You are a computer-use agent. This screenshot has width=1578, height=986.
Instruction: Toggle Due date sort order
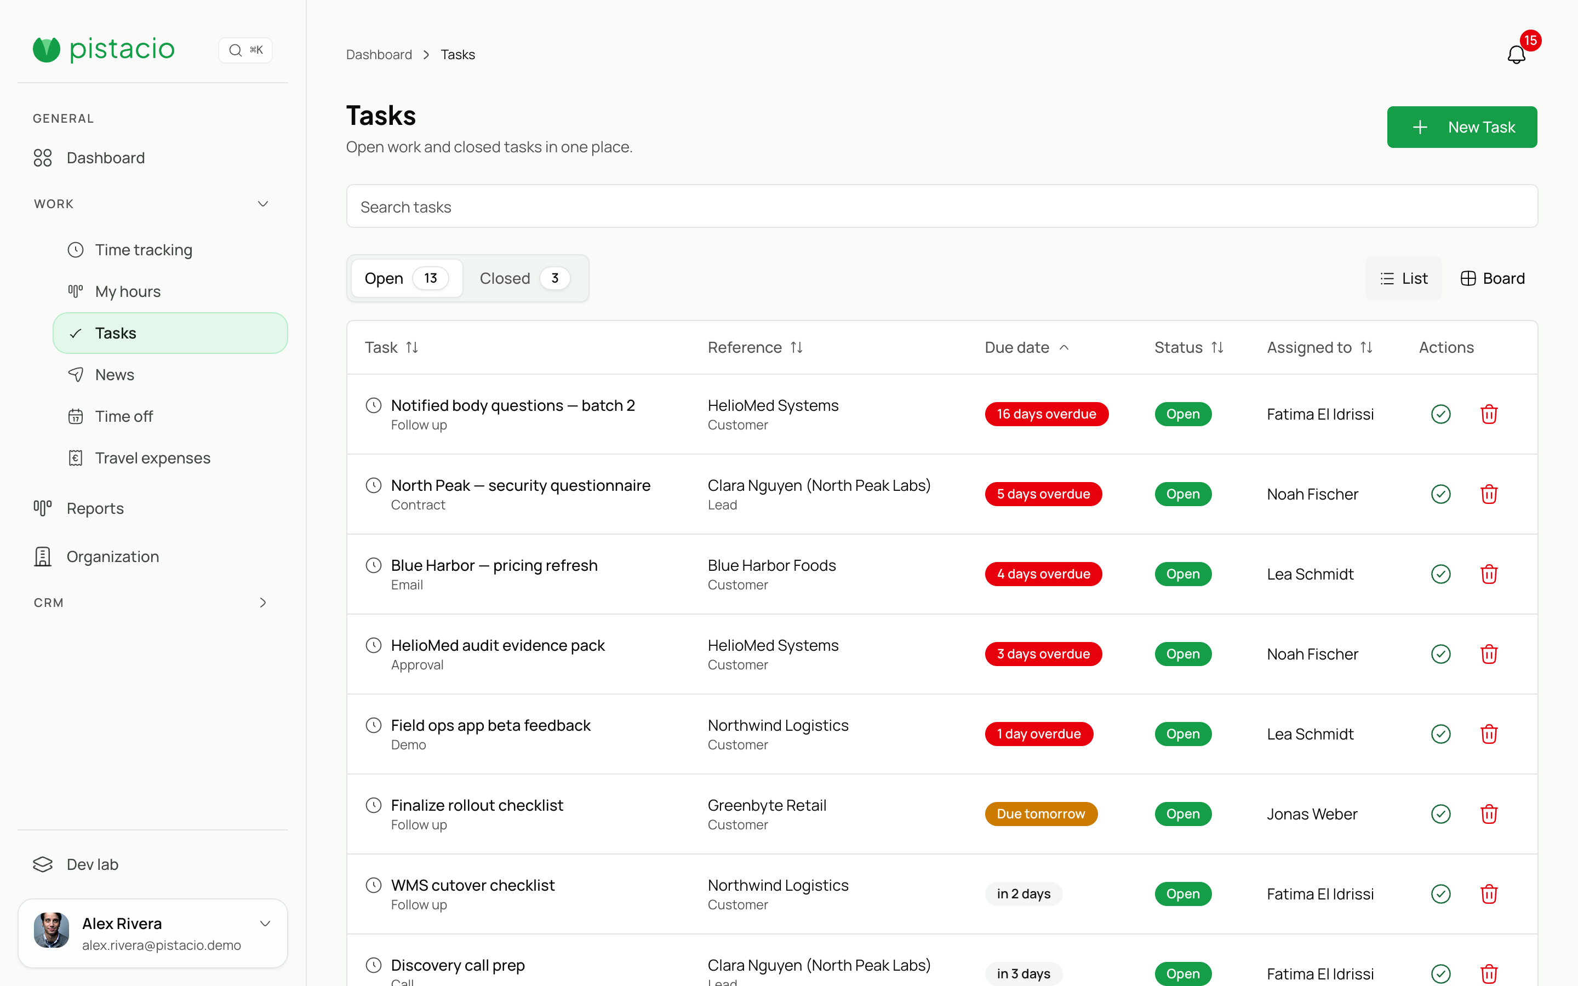click(1026, 348)
